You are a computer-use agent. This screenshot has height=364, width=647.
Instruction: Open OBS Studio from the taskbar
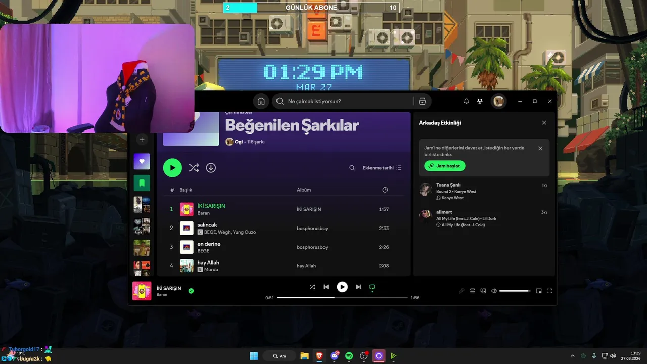coord(364,356)
